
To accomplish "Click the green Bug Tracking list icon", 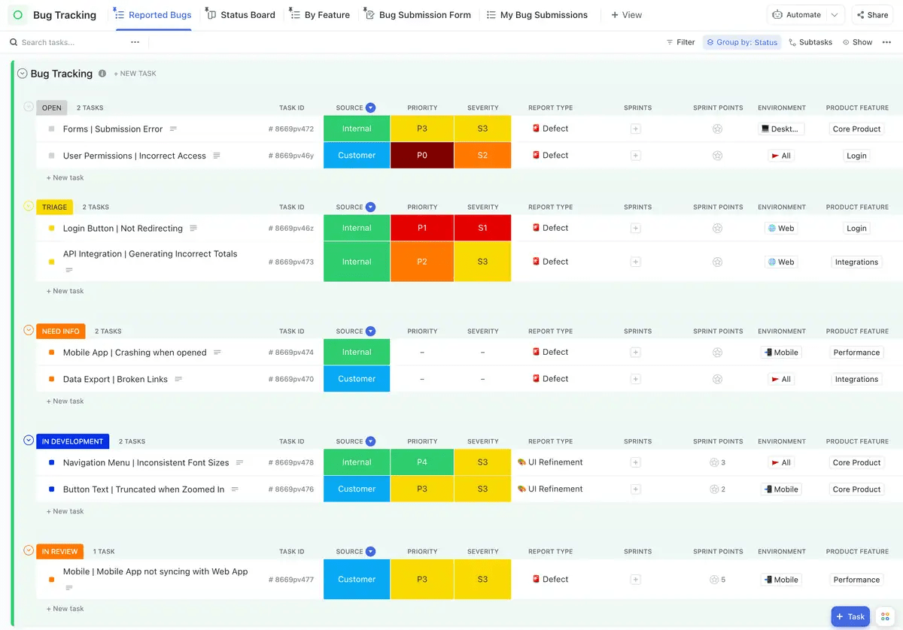I will pos(18,15).
